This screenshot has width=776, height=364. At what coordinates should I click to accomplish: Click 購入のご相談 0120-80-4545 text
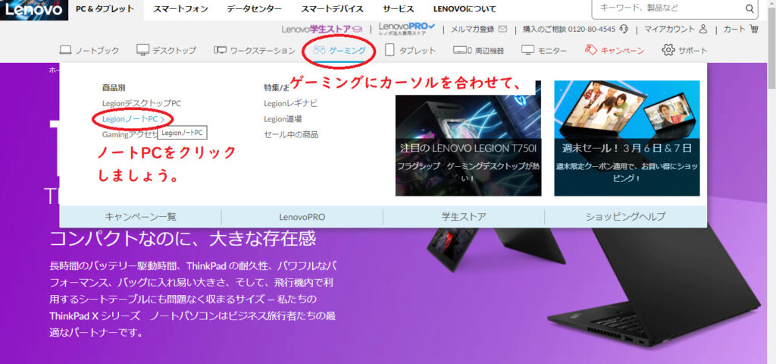tap(569, 30)
